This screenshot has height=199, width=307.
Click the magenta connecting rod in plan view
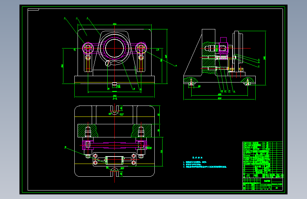coord(114,145)
